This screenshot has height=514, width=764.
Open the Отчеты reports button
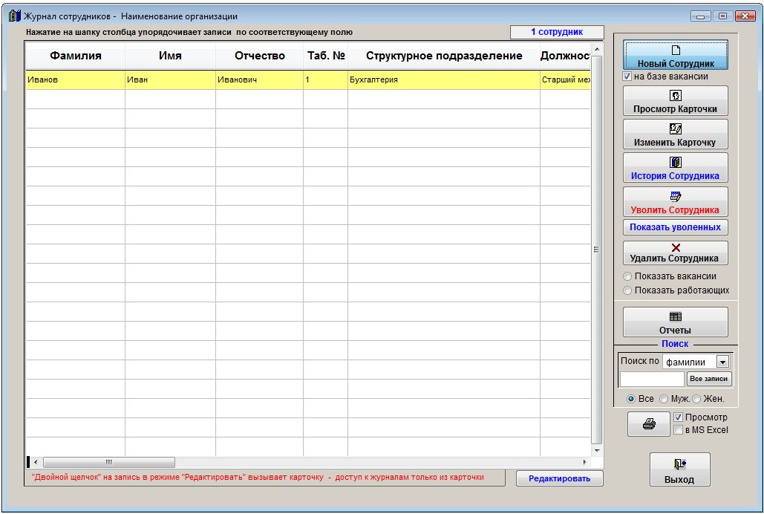675,322
